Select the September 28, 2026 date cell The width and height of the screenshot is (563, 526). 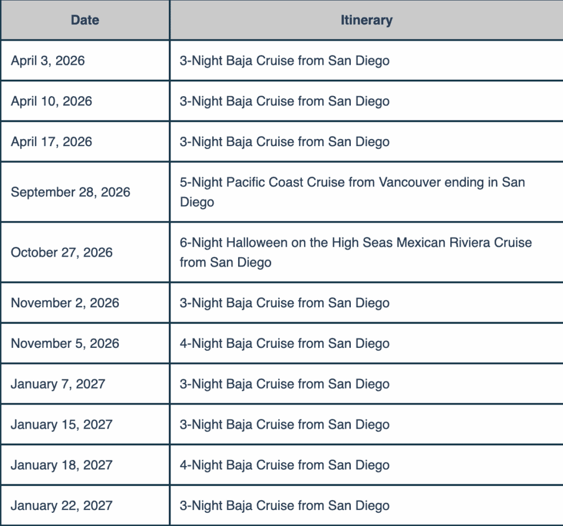click(70, 192)
